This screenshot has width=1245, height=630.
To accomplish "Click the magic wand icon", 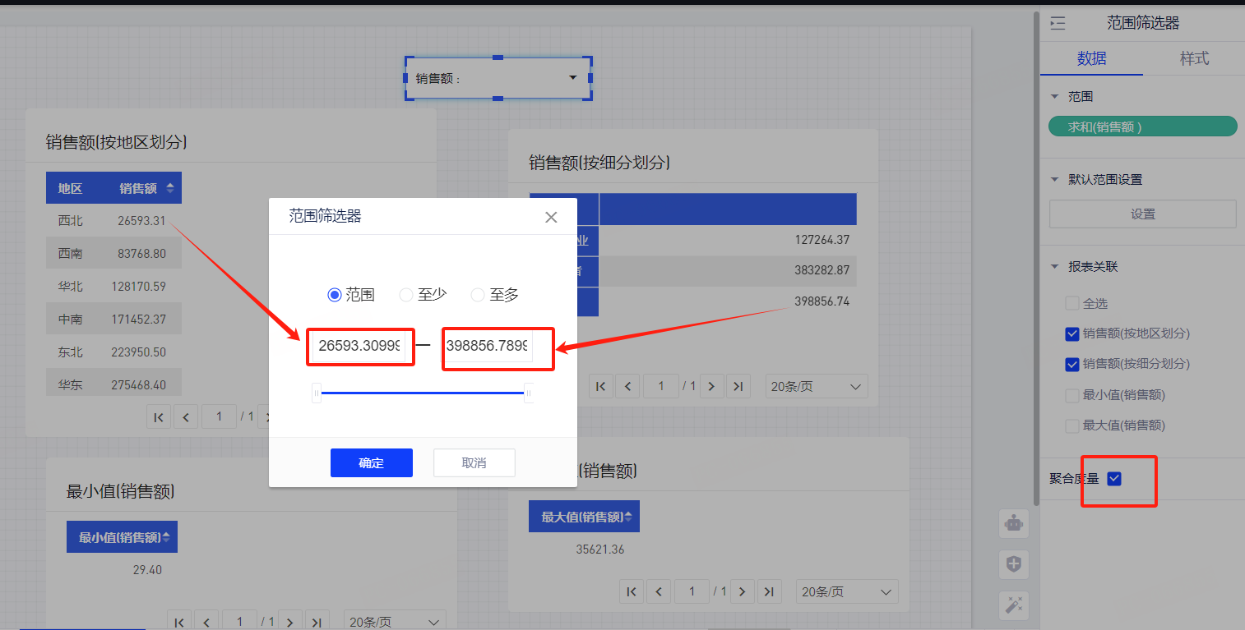I will coord(1014,605).
